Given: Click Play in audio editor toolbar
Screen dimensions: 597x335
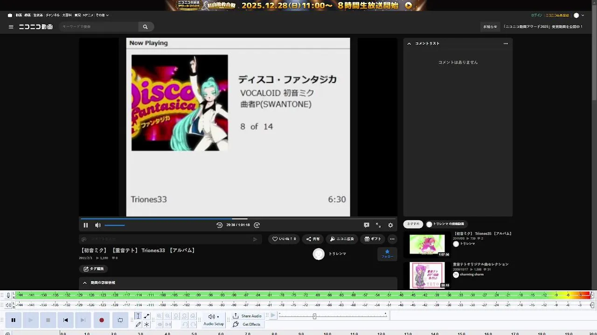Looking at the screenshot, I should [30, 320].
